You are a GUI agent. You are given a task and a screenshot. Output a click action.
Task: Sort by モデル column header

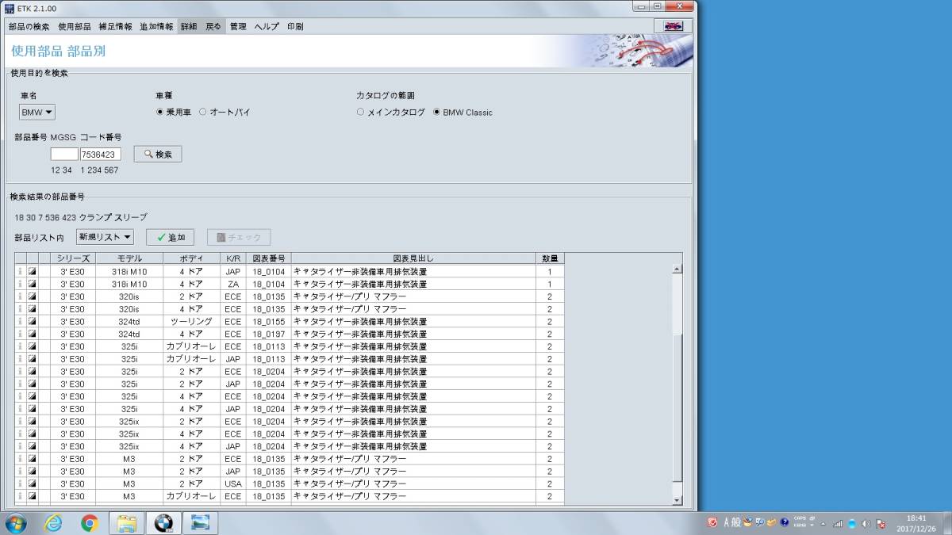point(129,258)
